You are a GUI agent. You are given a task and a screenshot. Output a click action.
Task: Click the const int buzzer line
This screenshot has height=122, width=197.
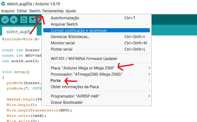21,50
